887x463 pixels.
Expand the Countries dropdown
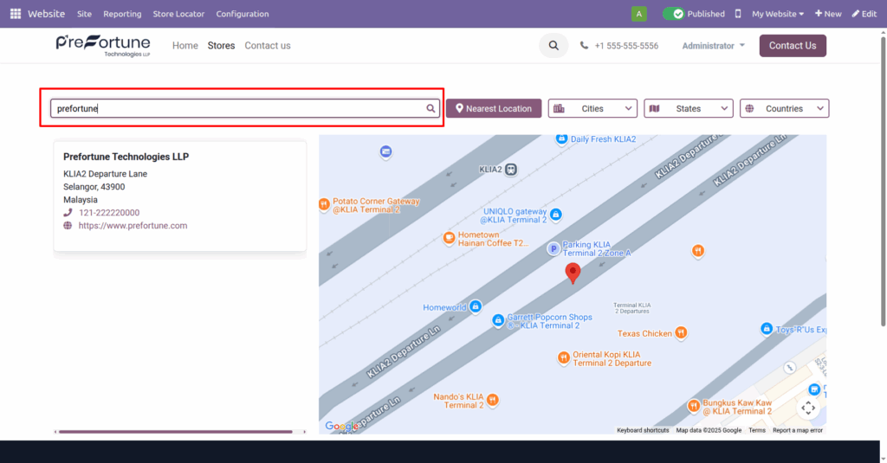click(784, 108)
